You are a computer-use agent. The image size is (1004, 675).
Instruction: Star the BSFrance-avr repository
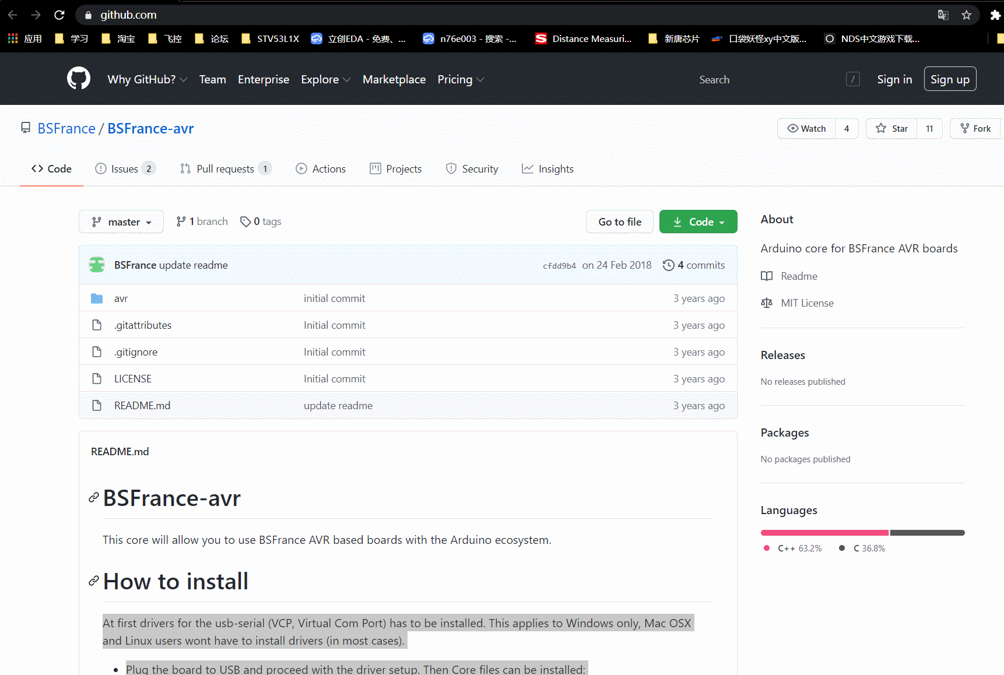(891, 128)
